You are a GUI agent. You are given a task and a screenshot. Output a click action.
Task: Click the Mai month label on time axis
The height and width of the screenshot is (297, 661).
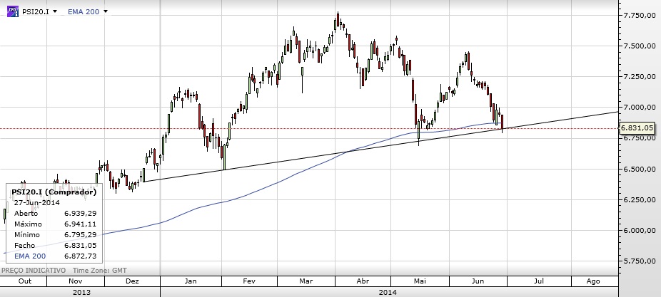419,281
